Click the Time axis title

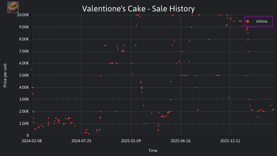pyautogui.click(x=153, y=151)
